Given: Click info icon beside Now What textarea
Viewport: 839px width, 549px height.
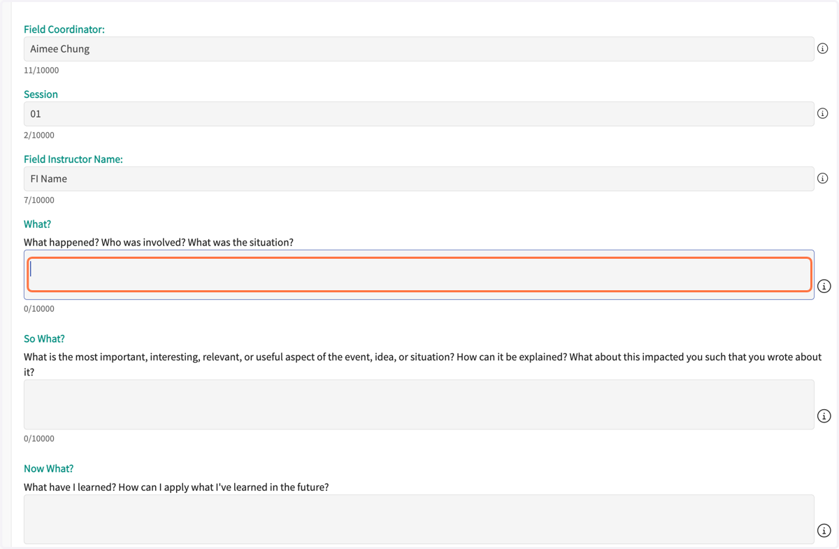Looking at the screenshot, I should point(824,531).
